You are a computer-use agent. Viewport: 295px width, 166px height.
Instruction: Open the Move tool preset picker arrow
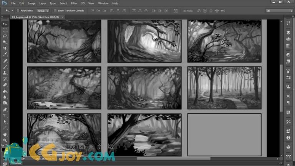tap(12, 11)
